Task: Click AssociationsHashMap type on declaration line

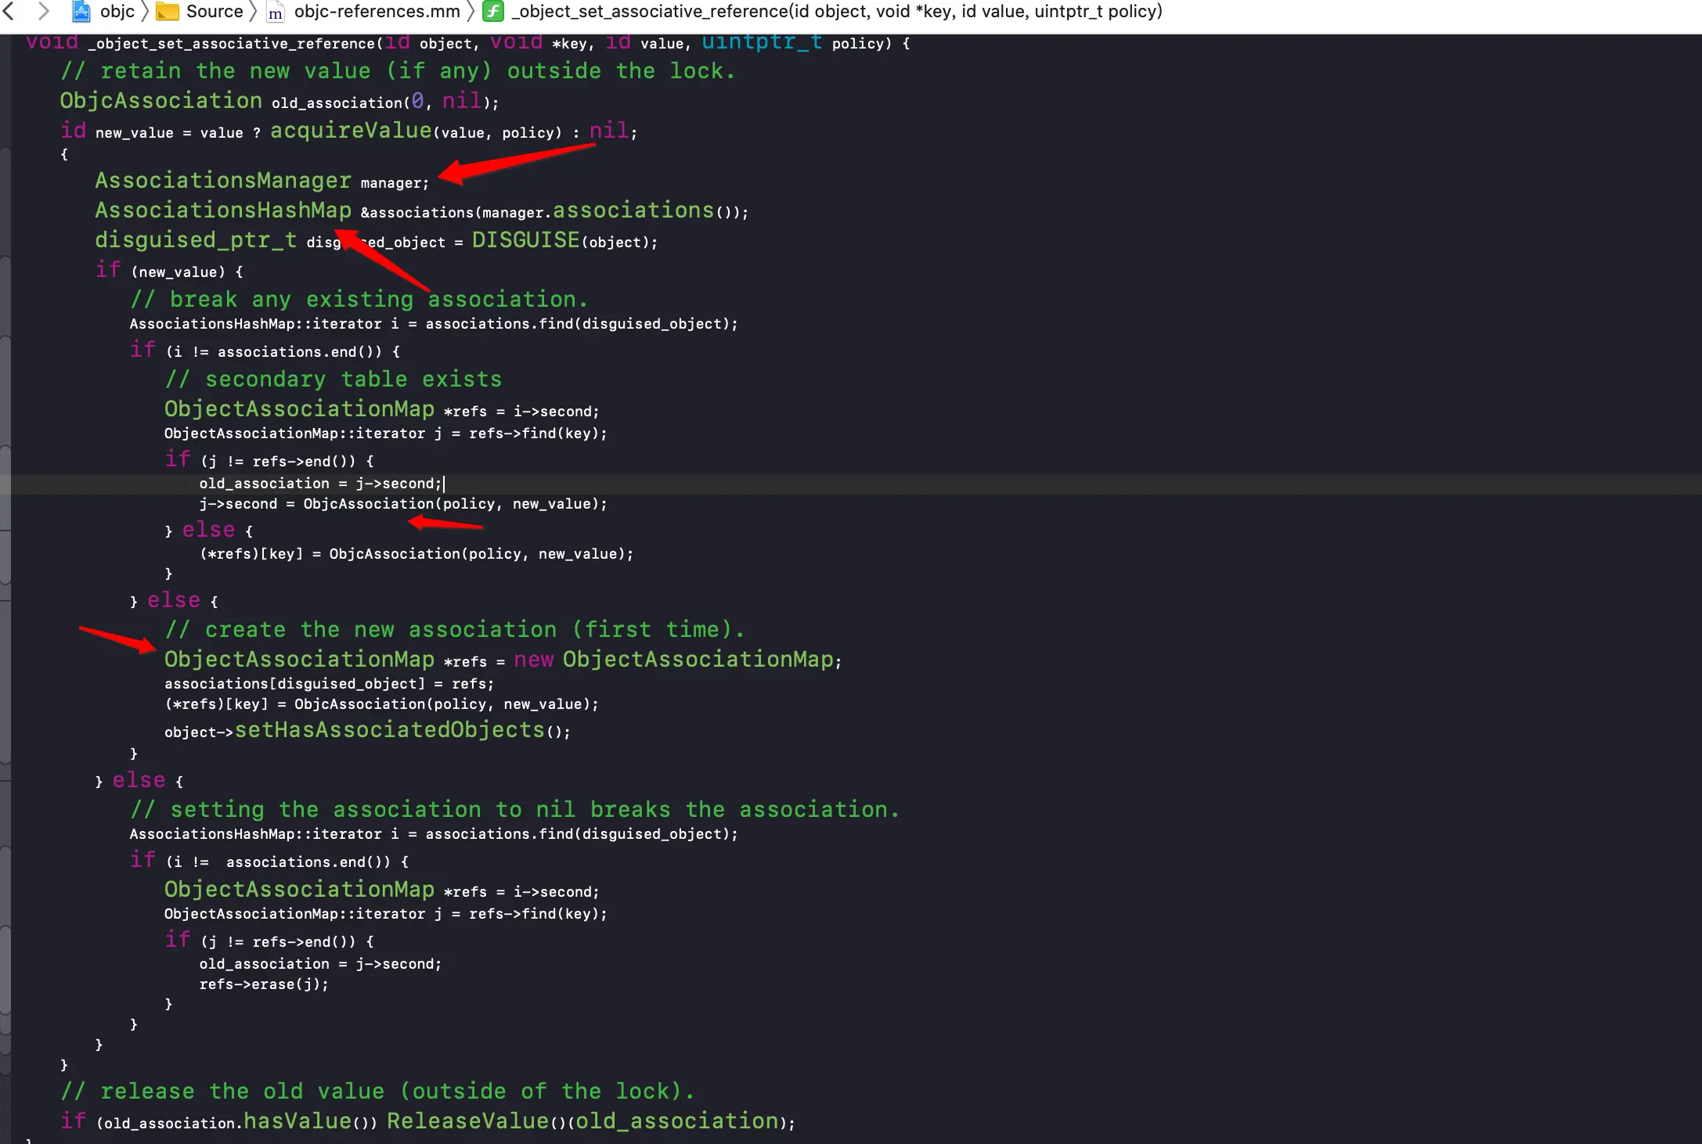Action: pyautogui.click(x=223, y=210)
